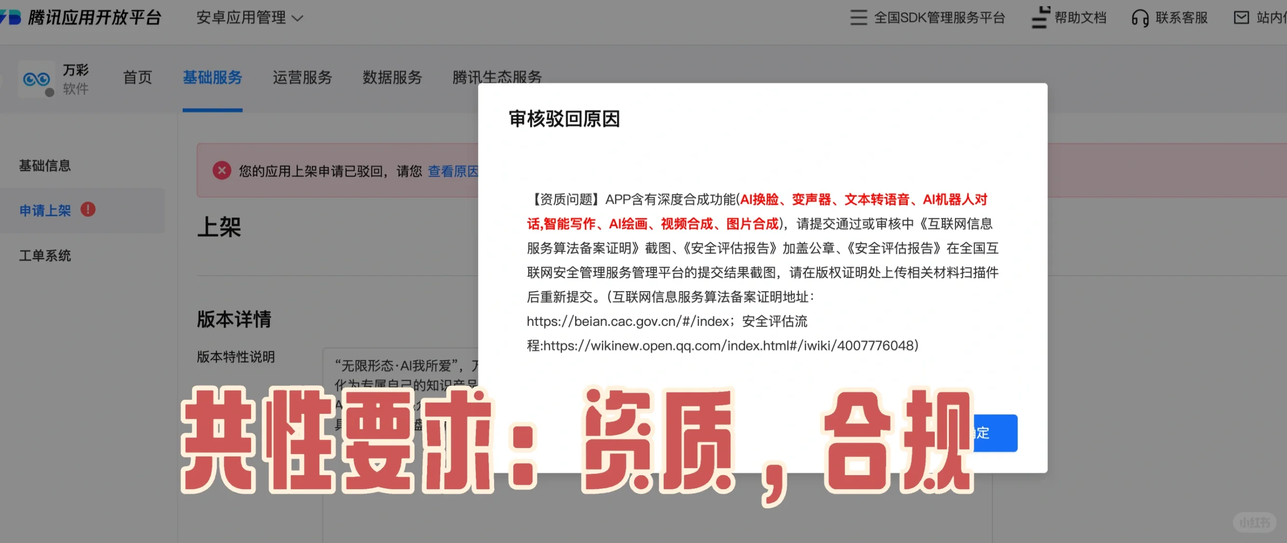The width and height of the screenshot is (1287, 543).
Task: Open 工单系统 from the sidebar
Action: point(44,255)
